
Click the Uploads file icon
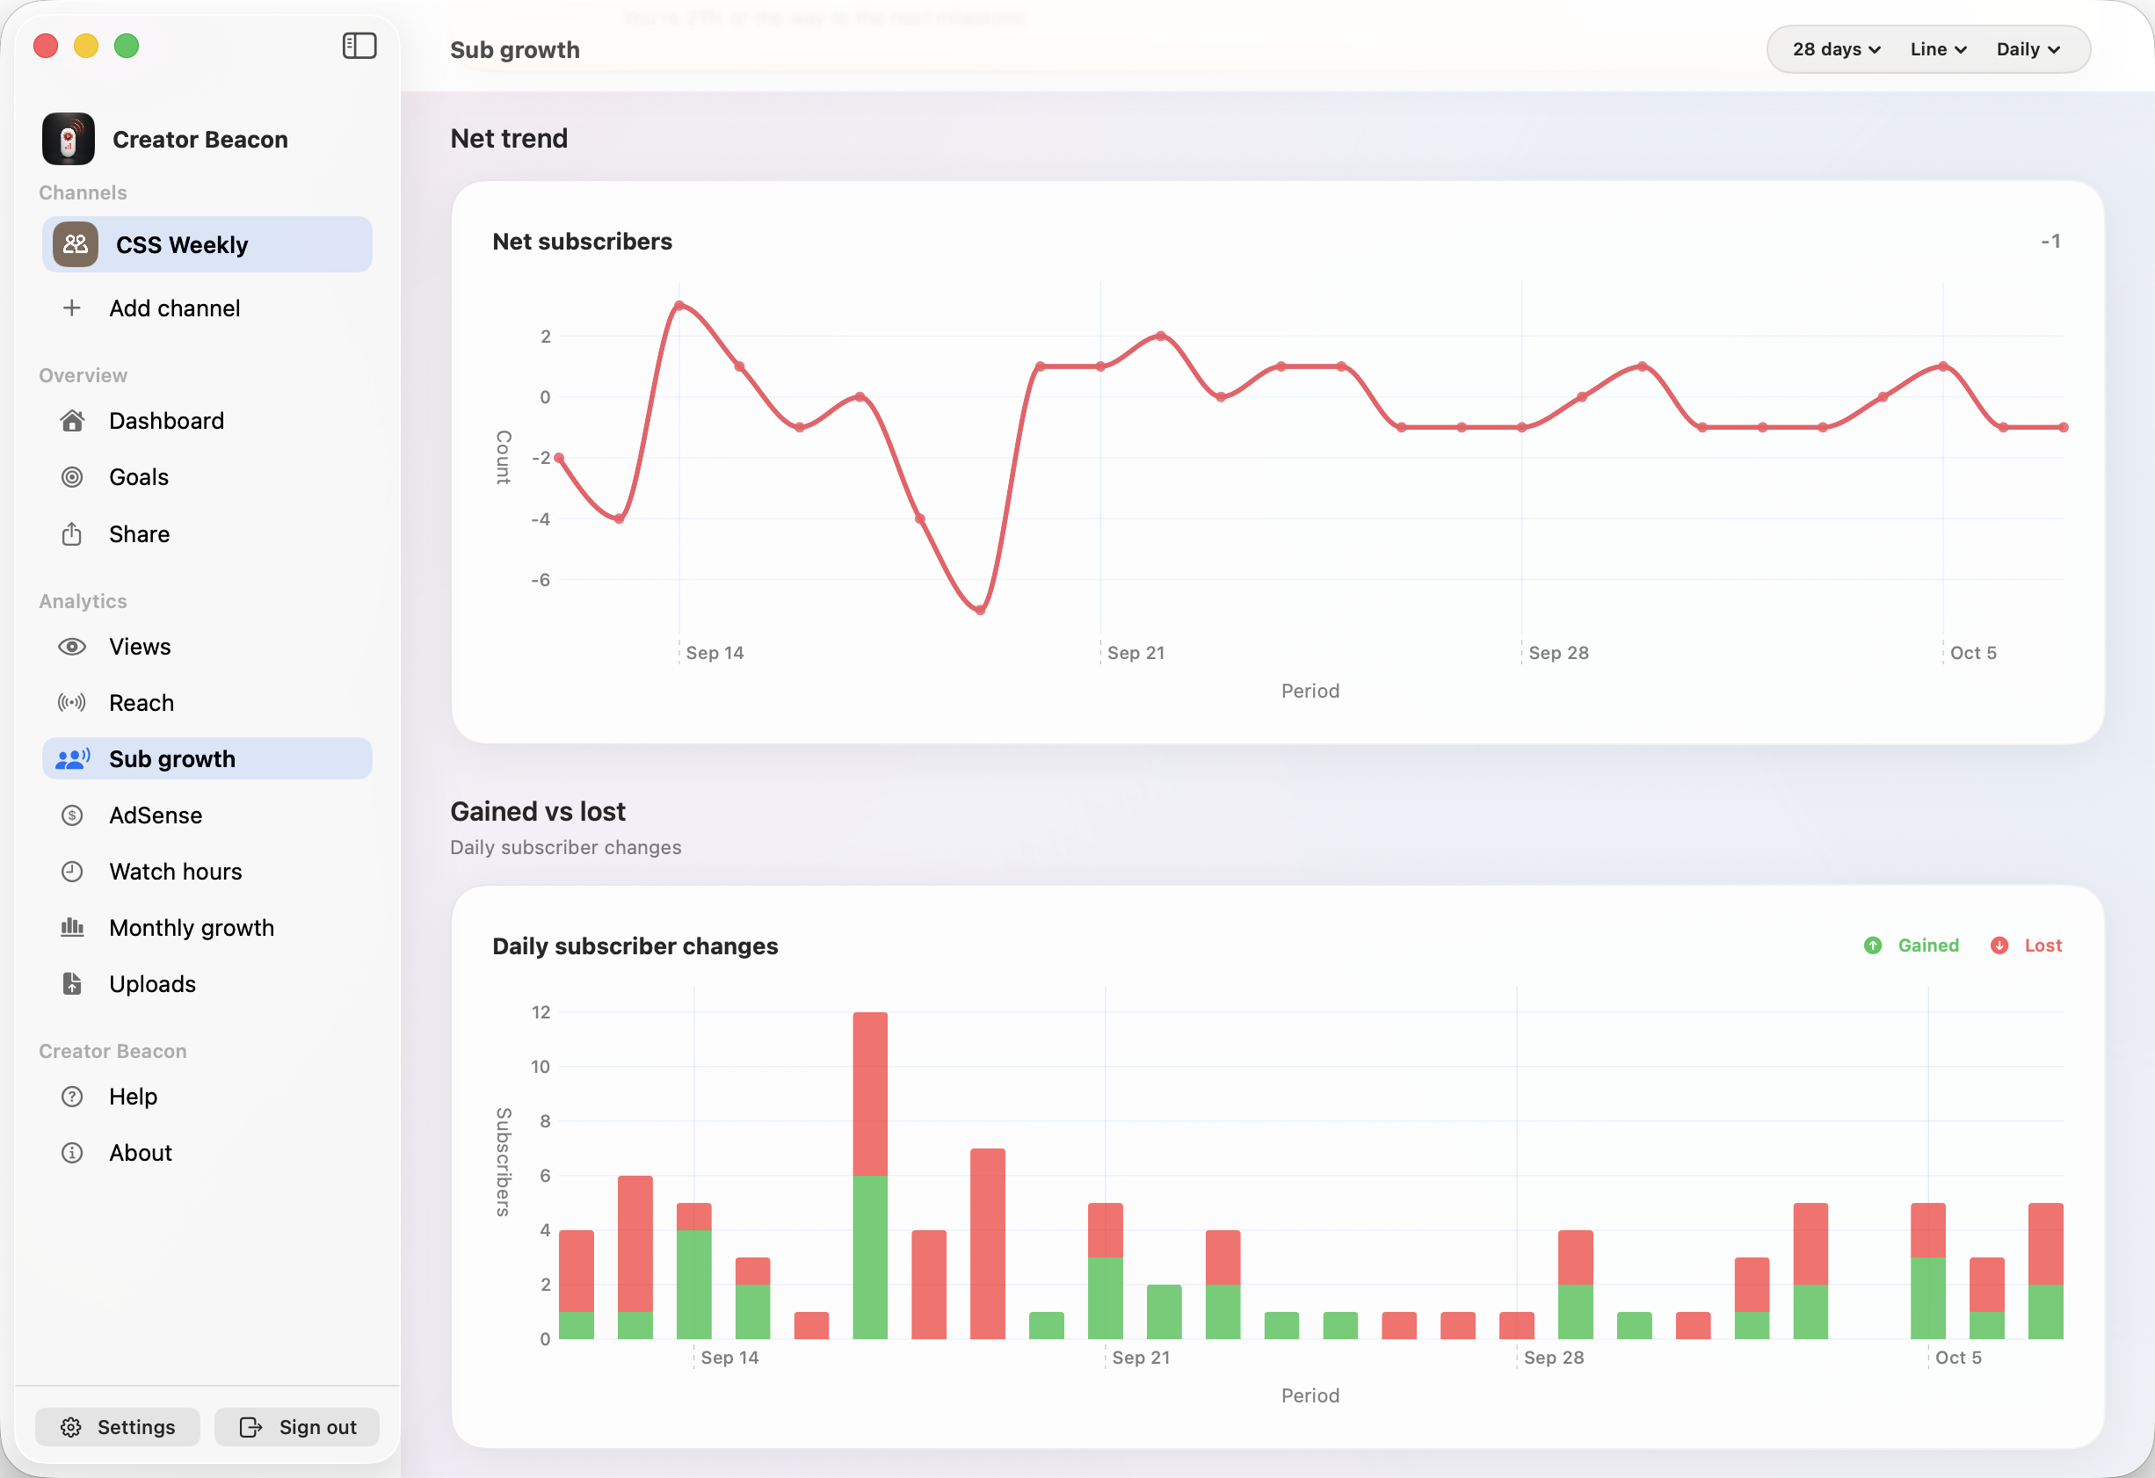click(72, 984)
